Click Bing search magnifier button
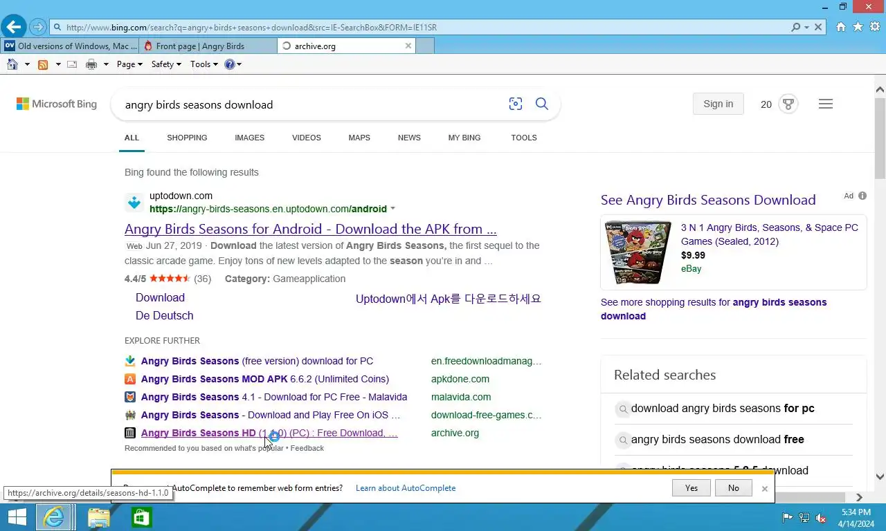886x531 pixels. coord(542,104)
